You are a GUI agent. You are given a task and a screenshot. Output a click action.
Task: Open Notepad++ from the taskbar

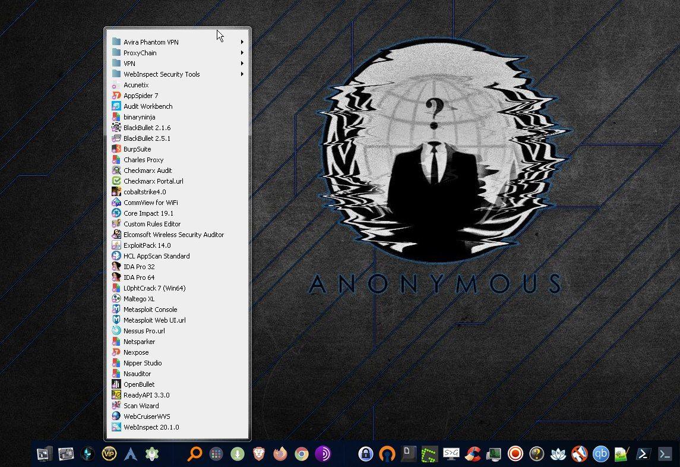click(x=622, y=454)
